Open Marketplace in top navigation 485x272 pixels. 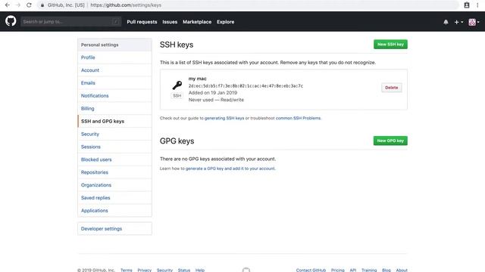pos(197,22)
